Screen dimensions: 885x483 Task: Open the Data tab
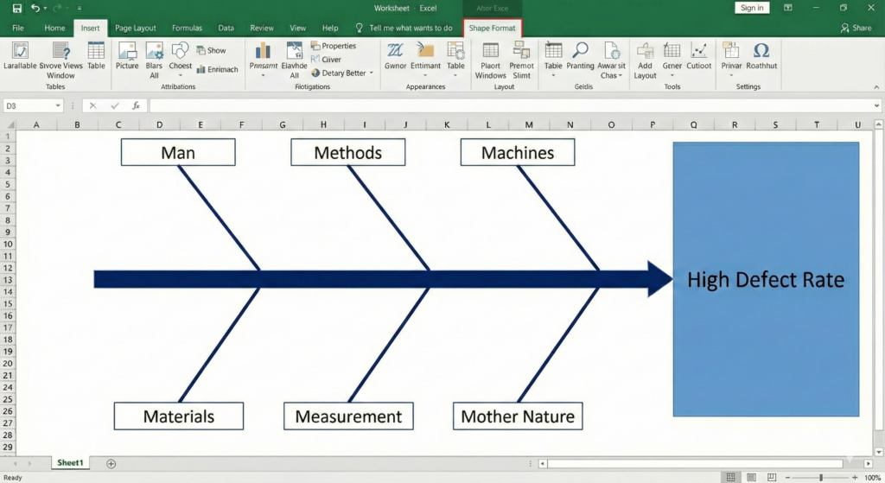click(226, 28)
